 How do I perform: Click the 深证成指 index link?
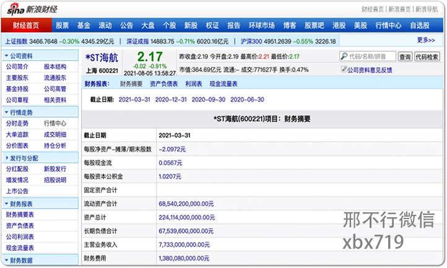[137, 41]
